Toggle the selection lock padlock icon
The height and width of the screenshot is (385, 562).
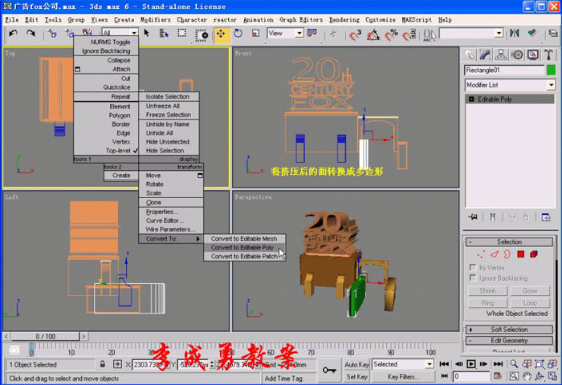tap(103, 364)
